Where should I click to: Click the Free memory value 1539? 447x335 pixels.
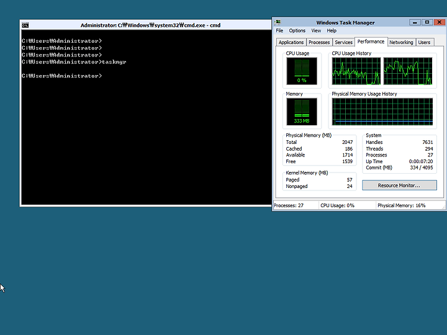(348, 161)
